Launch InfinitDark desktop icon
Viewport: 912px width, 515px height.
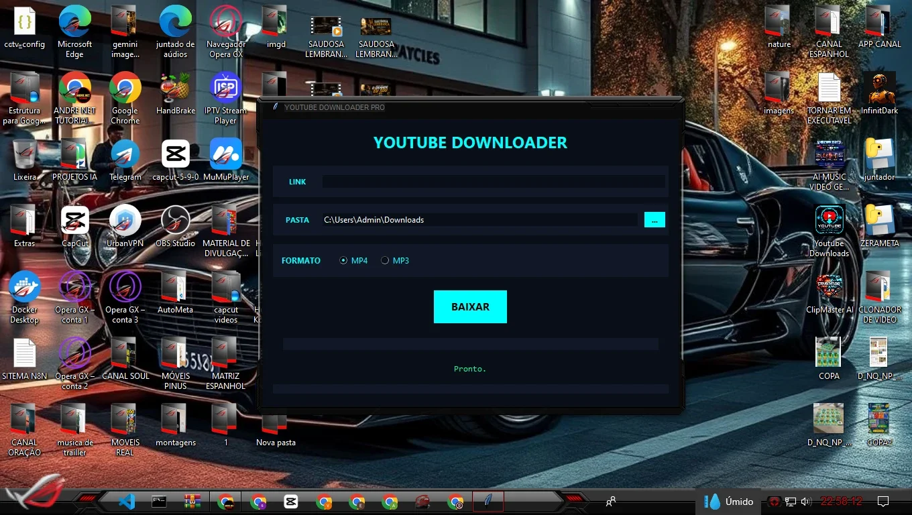[880, 94]
